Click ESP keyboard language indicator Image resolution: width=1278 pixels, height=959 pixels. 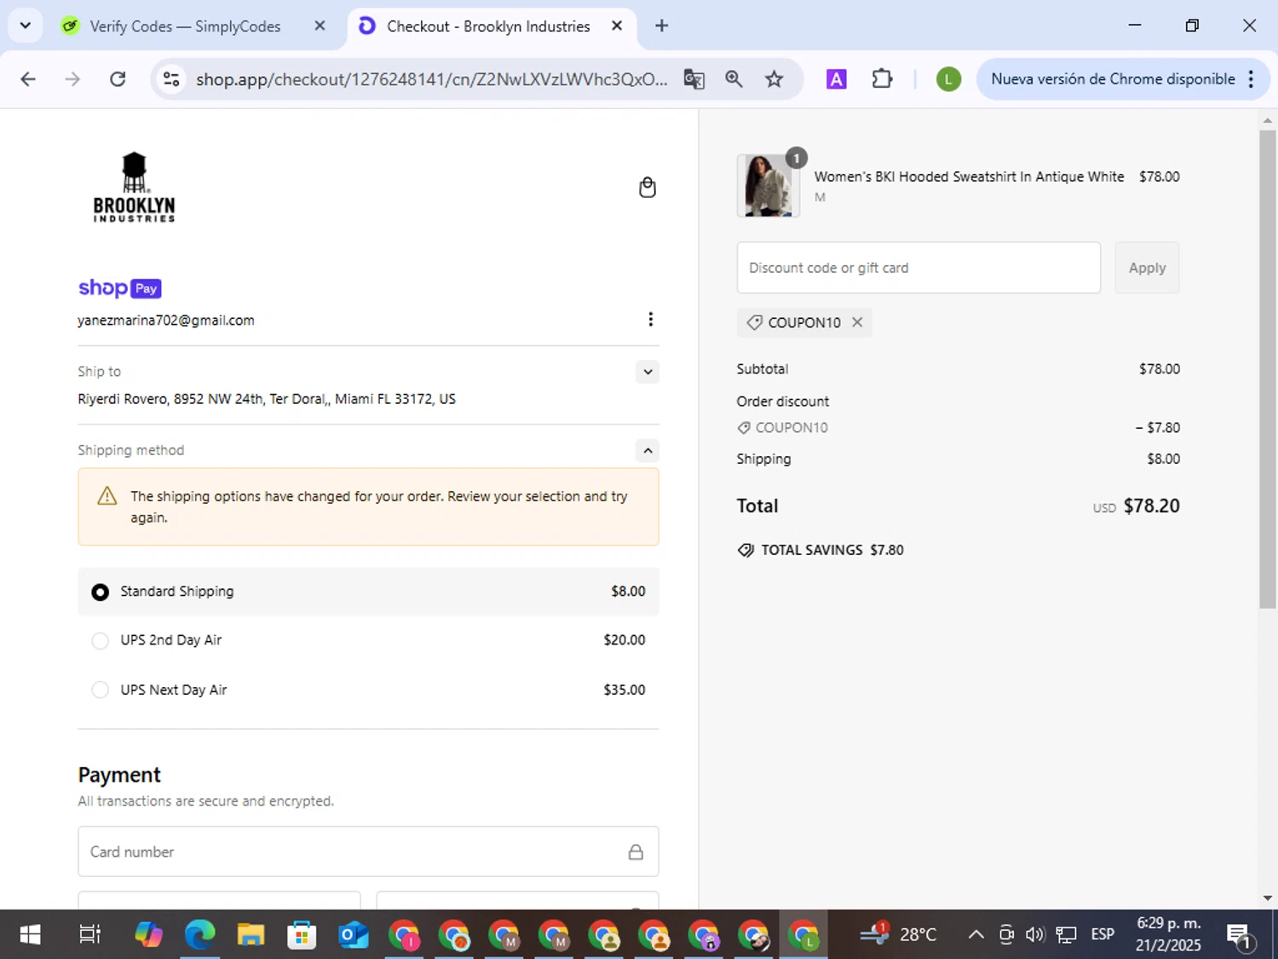coord(1102,934)
